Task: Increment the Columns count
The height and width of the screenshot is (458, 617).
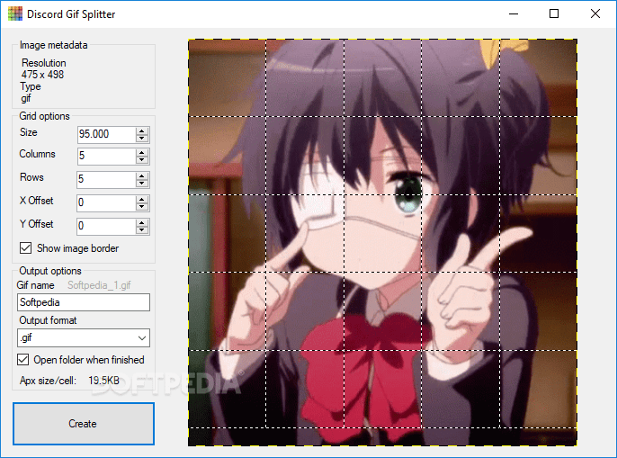Action: pyautogui.click(x=142, y=152)
